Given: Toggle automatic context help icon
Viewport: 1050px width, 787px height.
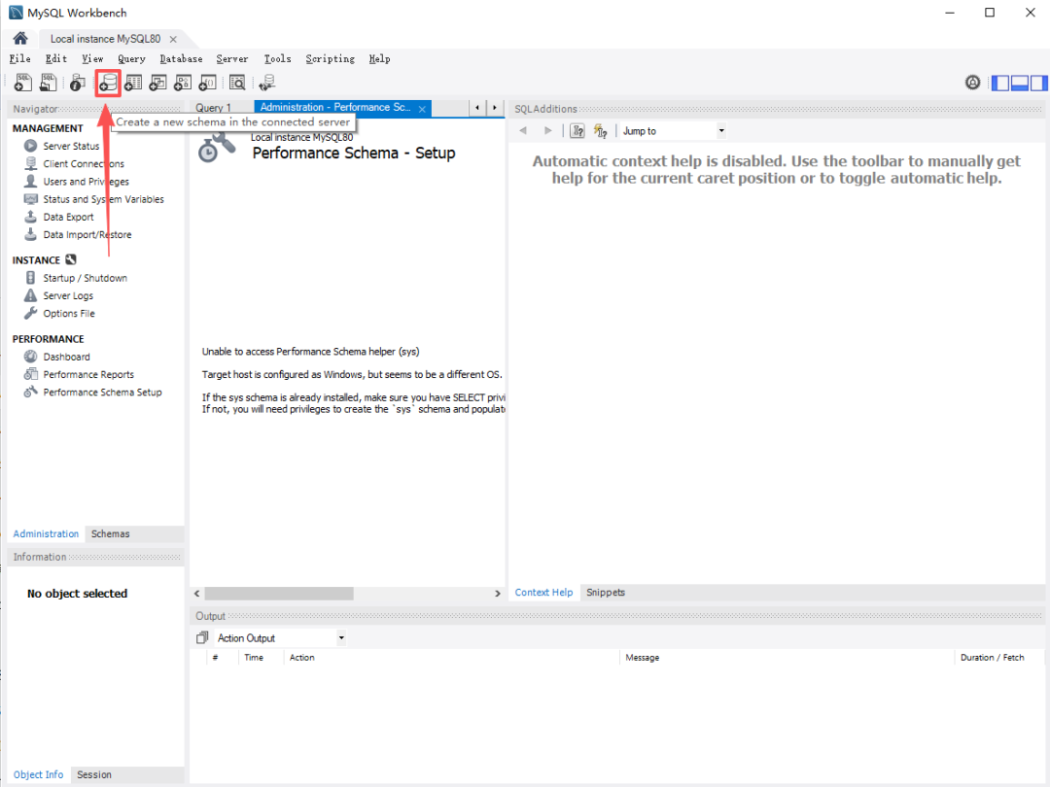Looking at the screenshot, I should [x=601, y=130].
